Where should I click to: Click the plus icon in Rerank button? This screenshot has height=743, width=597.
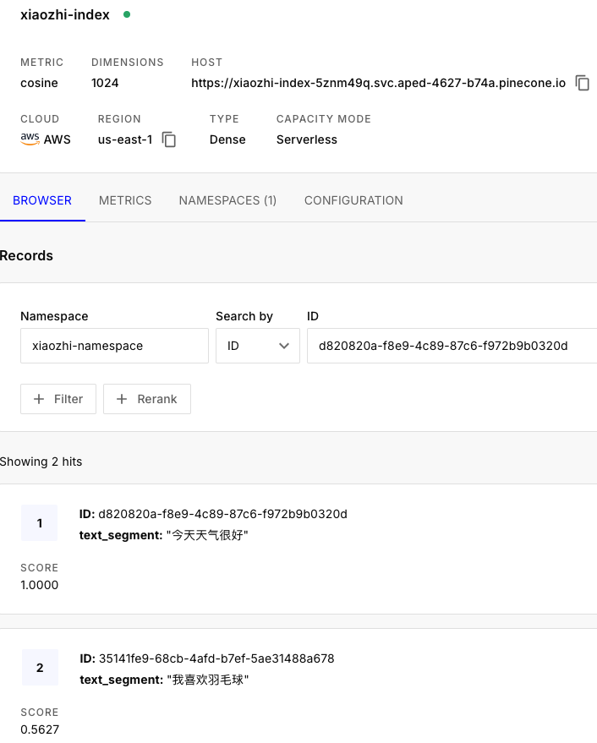coord(122,399)
